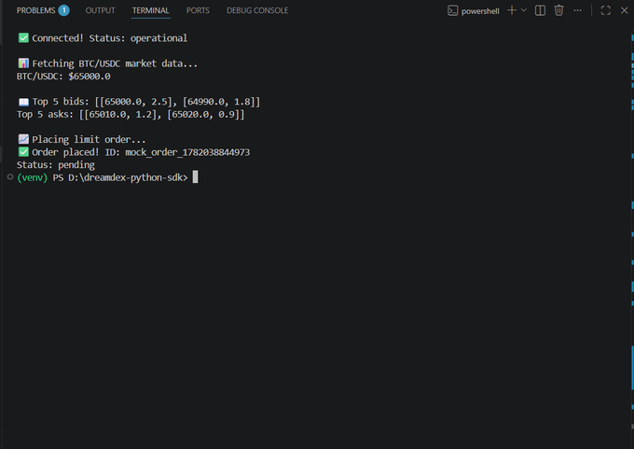The width and height of the screenshot is (634, 449).
Task: Close the terminal panel
Action: [x=625, y=10]
